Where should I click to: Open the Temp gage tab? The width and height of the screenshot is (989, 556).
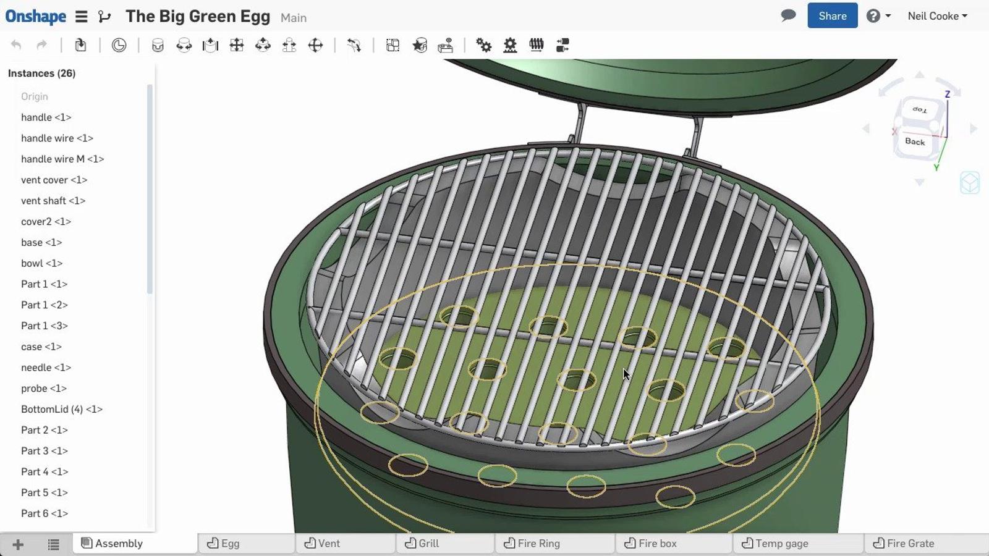[781, 544]
